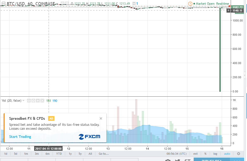Screen dimensions: 247x161
Task: Select the 1y time range
Action: point(70,154)
